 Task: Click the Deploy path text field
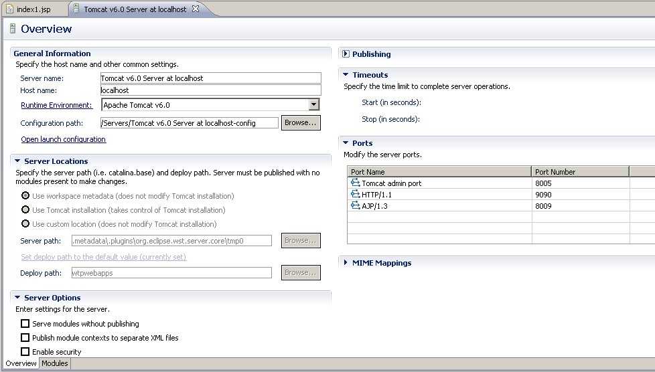[x=171, y=272]
